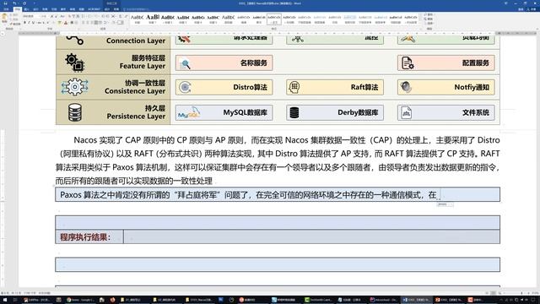This screenshot has height=304, width=540.
Task: Click the Raft算法 box in diagram
Action: coord(335,87)
